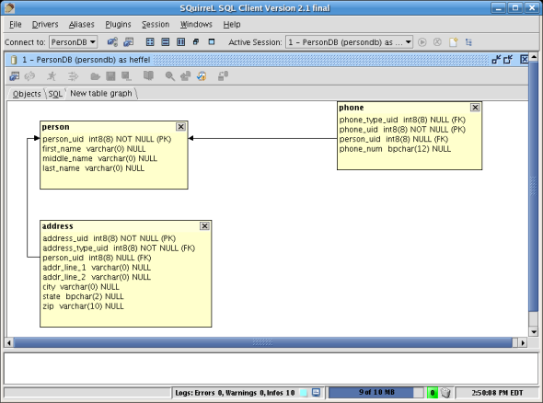This screenshot has height=403, width=543.
Task: Select the New table graph tab
Action: (x=101, y=94)
